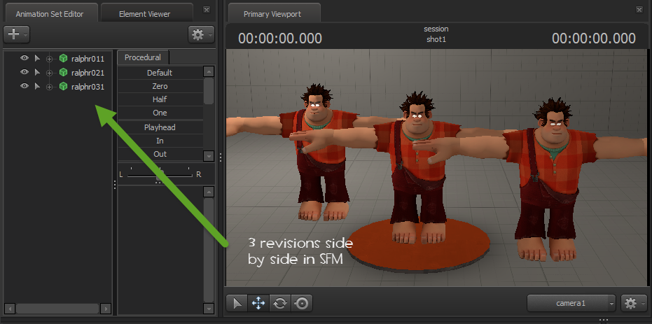Toggle visibility eye for ralphr021
Image resolution: width=652 pixels, height=324 pixels.
(25, 72)
